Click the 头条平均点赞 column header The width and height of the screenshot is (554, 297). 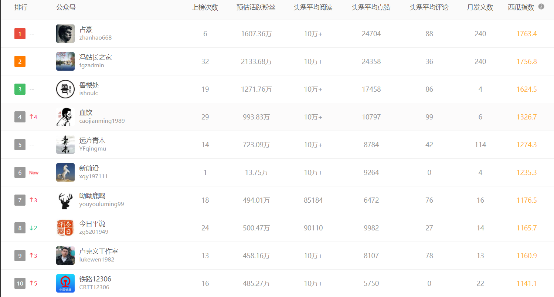click(x=371, y=7)
